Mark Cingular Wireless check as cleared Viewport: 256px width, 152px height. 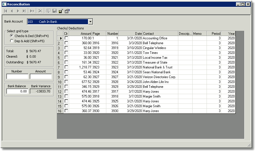tap(66, 48)
